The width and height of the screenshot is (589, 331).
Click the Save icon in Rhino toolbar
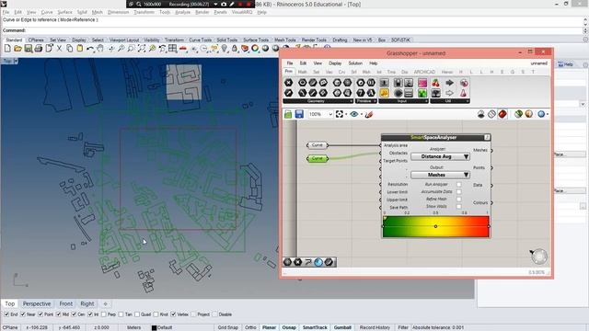point(29,49)
